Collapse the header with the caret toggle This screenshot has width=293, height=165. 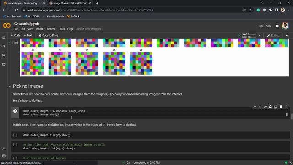coord(287,36)
